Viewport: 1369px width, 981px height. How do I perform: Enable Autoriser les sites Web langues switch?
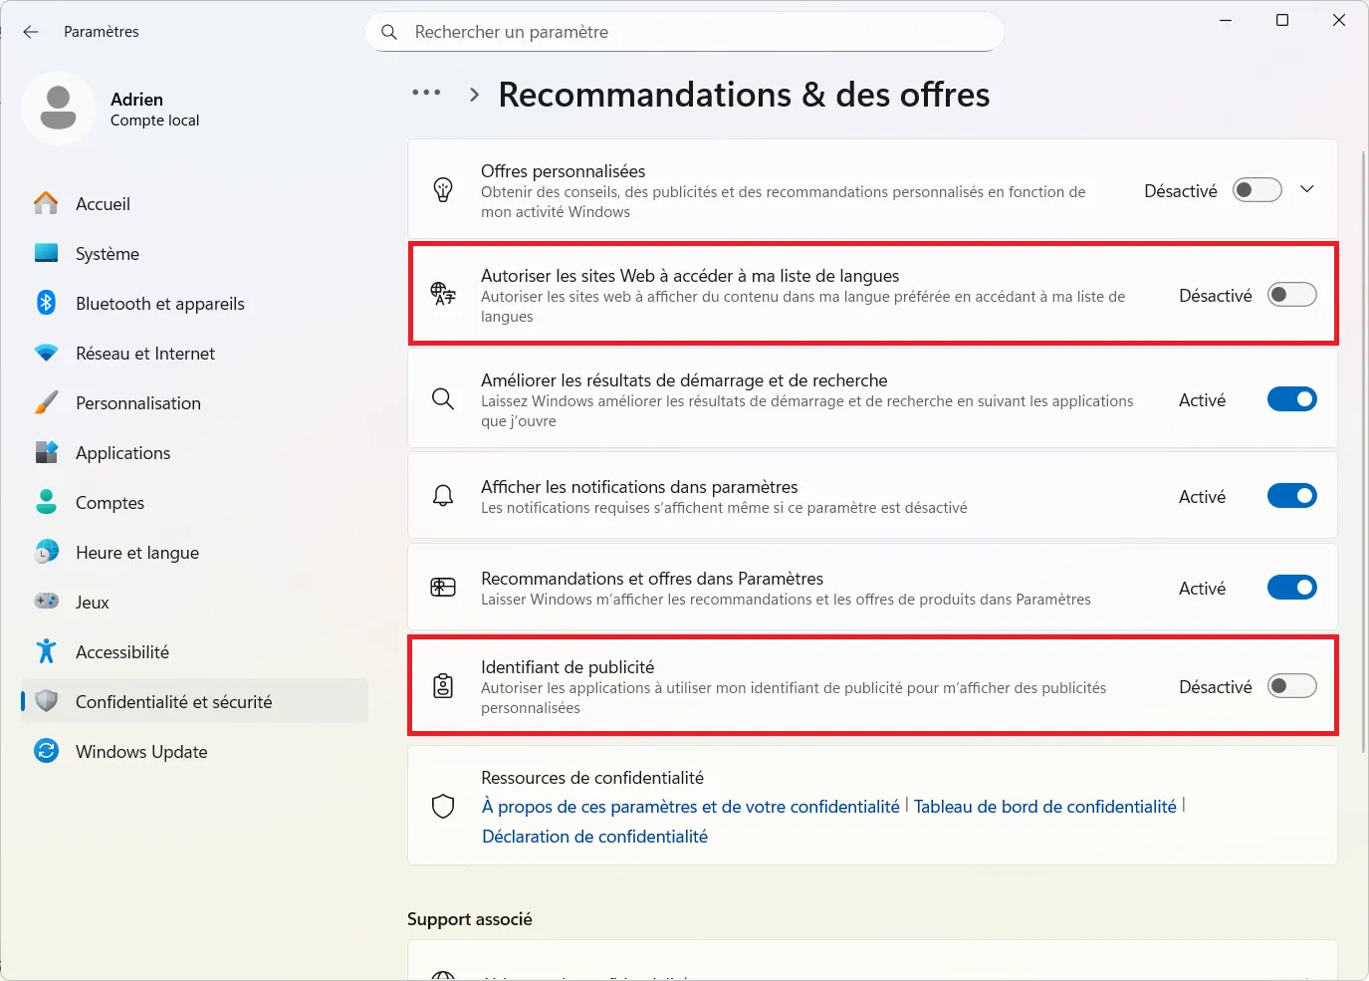click(x=1291, y=295)
